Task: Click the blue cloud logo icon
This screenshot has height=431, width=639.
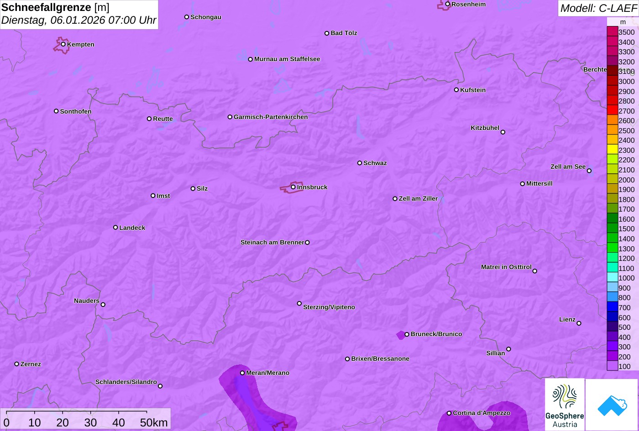Action: click(x=612, y=405)
